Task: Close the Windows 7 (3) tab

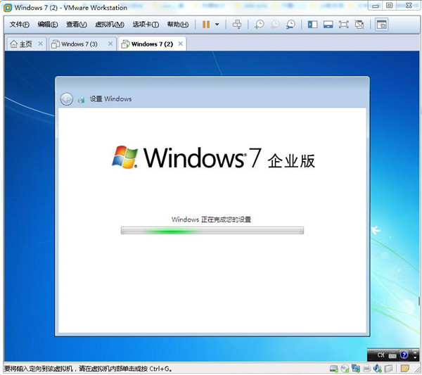Action: pyautogui.click(x=110, y=44)
